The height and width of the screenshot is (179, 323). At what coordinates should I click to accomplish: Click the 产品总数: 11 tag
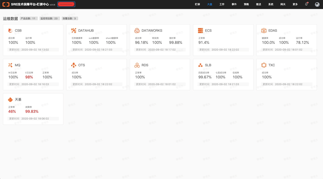(29, 18)
